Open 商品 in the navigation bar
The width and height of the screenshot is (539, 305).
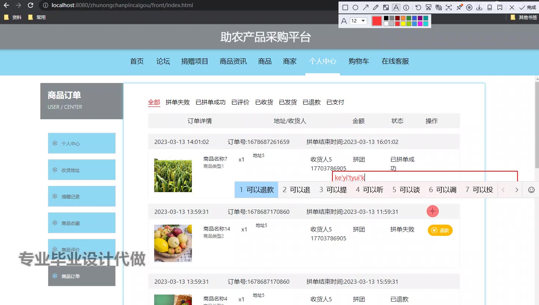click(x=265, y=61)
